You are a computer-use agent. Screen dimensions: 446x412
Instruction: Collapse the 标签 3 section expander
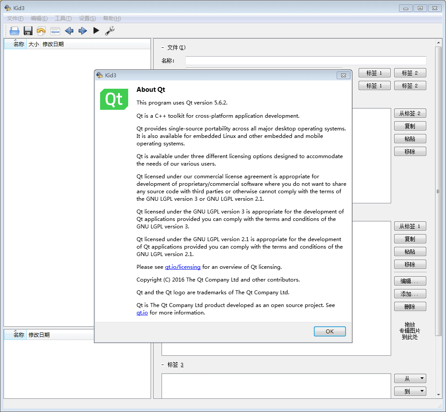tap(163, 365)
